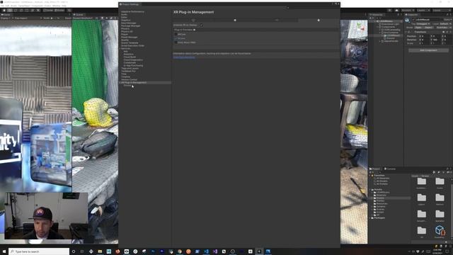Open the Plug-in Providers help icon
The height and width of the screenshot is (255, 453).
[x=194, y=30]
